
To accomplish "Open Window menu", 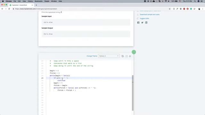I will coord(54,1).
